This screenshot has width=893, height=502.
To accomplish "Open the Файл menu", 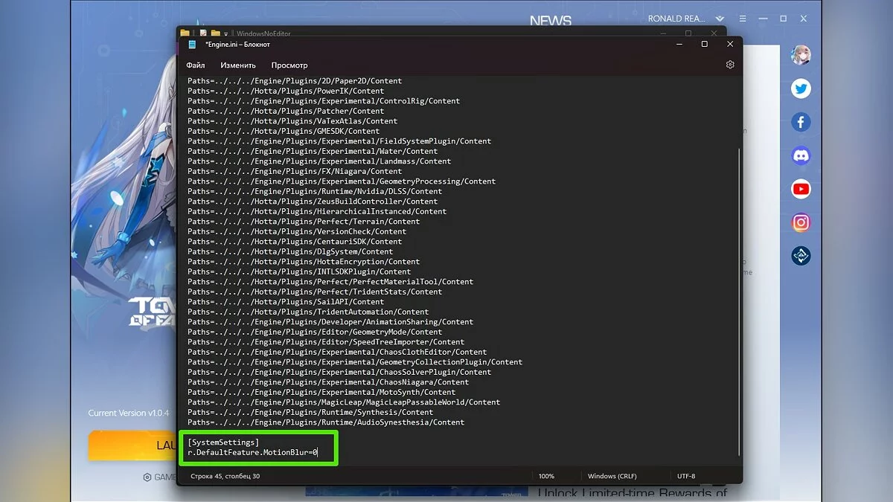I will click(196, 65).
